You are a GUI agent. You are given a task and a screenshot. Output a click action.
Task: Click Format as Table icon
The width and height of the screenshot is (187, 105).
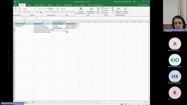[x=91, y=10]
